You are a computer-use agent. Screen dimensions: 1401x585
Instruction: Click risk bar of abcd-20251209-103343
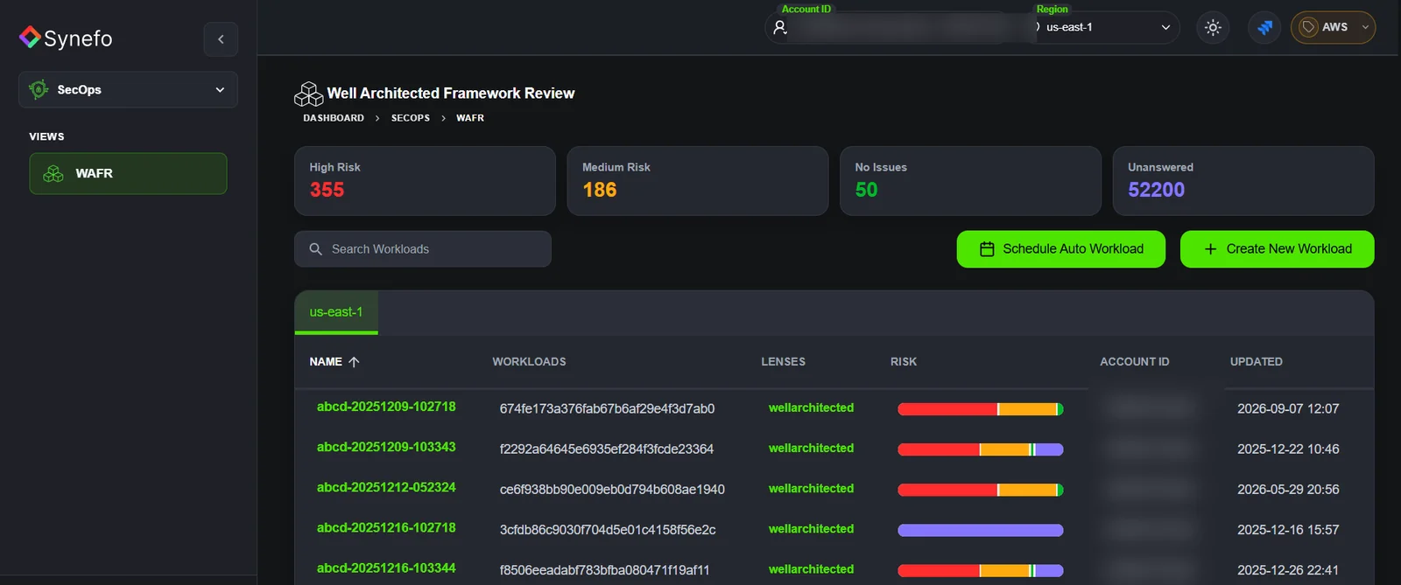981,449
